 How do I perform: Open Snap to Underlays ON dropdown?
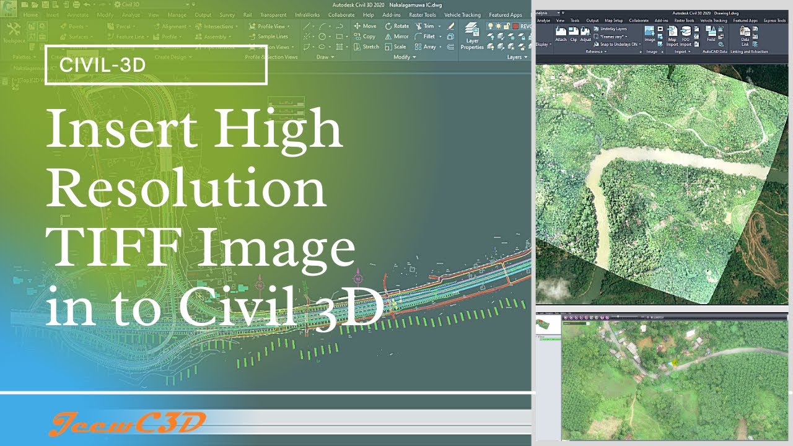pos(618,44)
